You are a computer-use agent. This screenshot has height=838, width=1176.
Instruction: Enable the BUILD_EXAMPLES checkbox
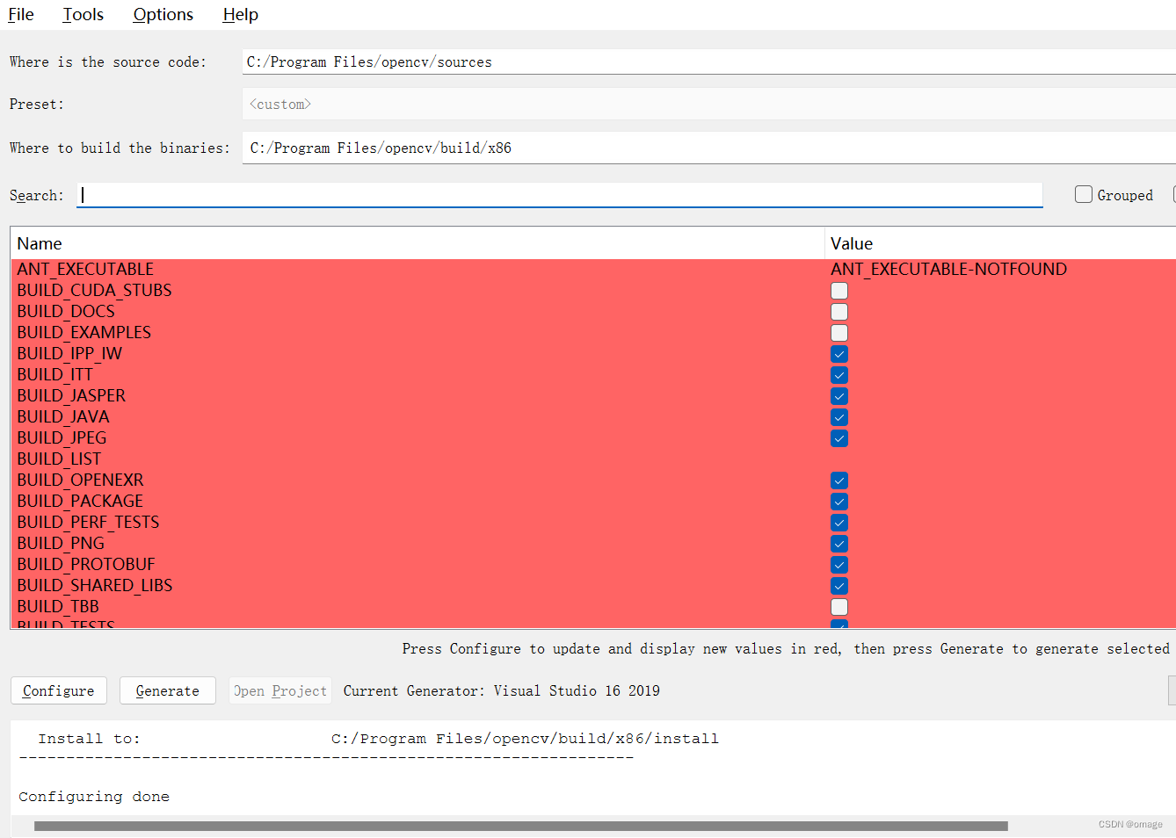pyautogui.click(x=839, y=332)
